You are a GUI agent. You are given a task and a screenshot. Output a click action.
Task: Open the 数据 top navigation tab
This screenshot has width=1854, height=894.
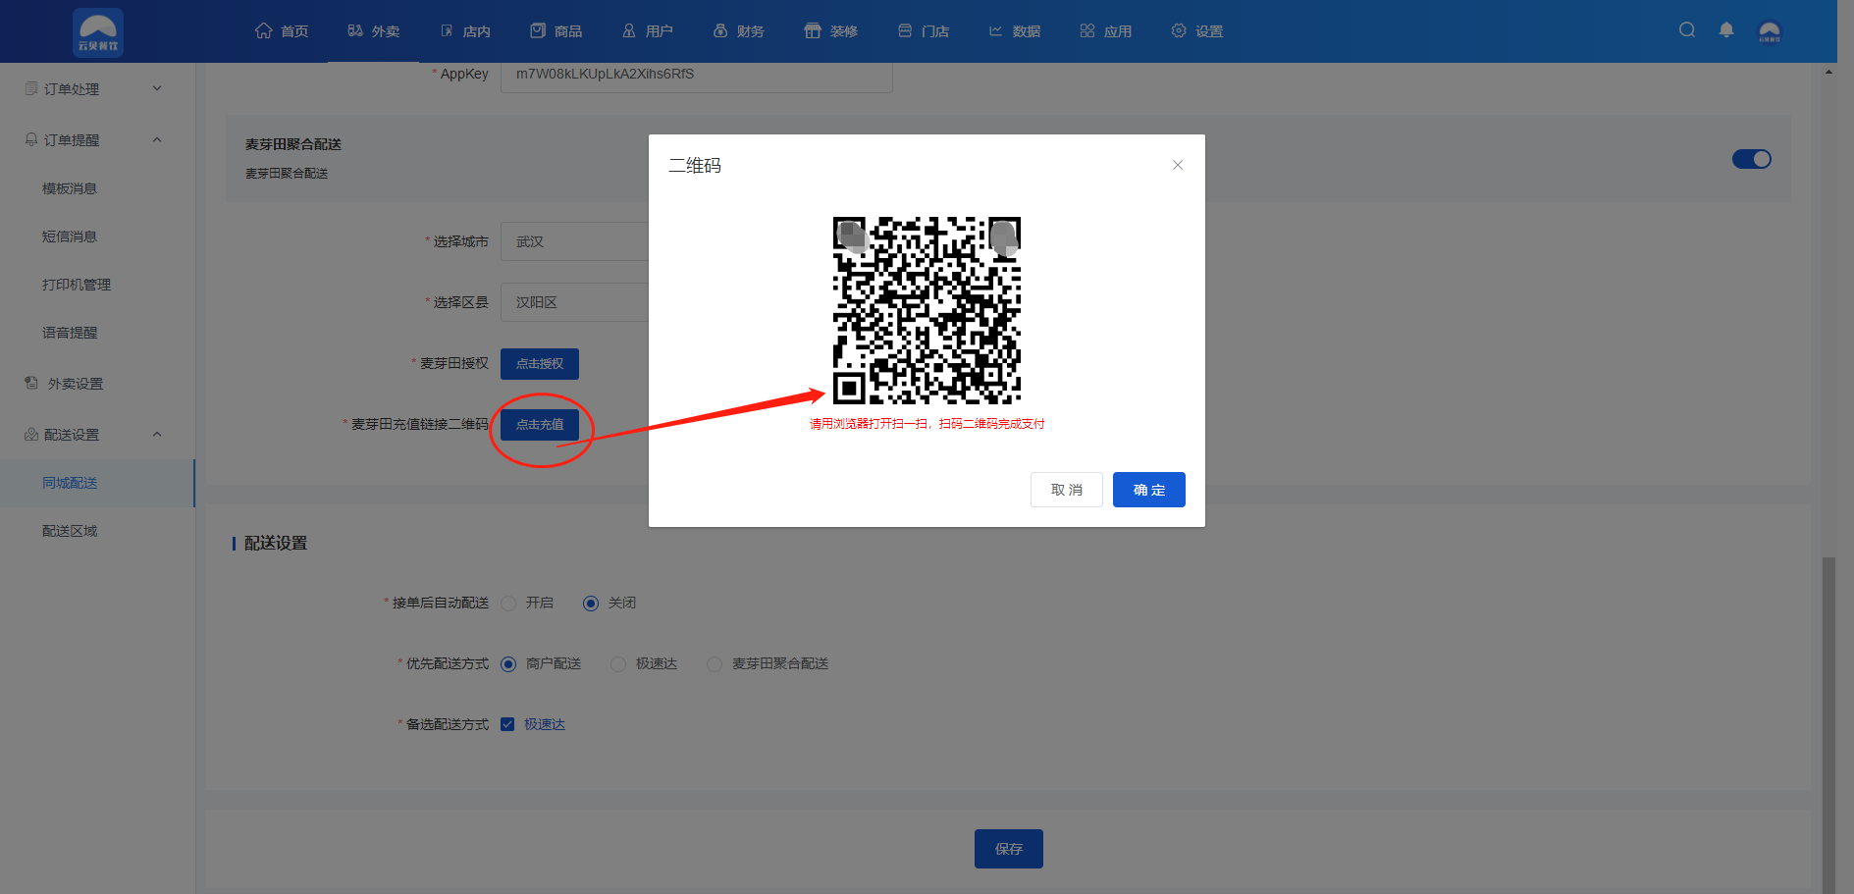(x=1015, y=31)
